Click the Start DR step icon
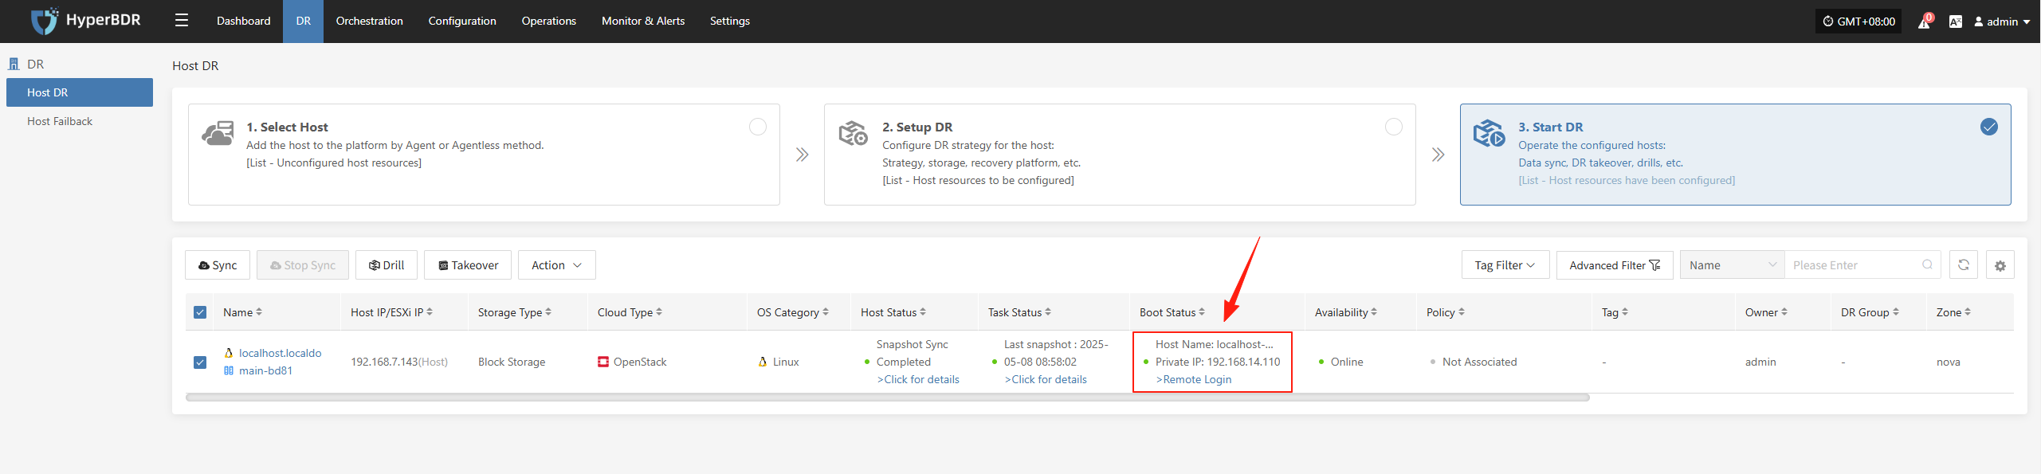Image resolution: width=2041 pixels, height=474 pixels. (x=1490, y=134)
